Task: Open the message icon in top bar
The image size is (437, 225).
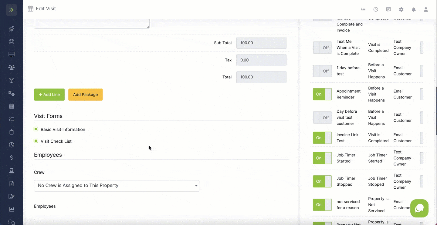Action: [x=388, y=9]
